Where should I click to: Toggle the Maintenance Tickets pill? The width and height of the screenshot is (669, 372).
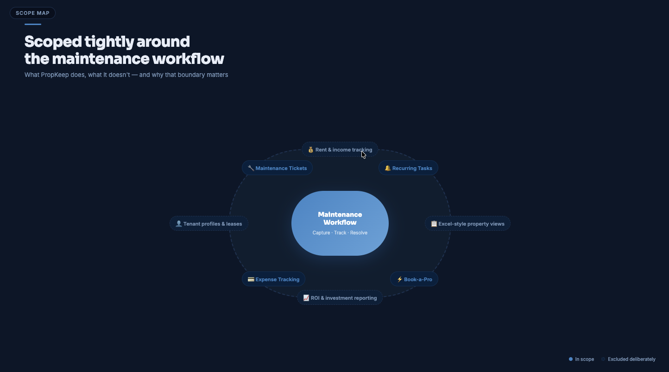coord(277,168)
